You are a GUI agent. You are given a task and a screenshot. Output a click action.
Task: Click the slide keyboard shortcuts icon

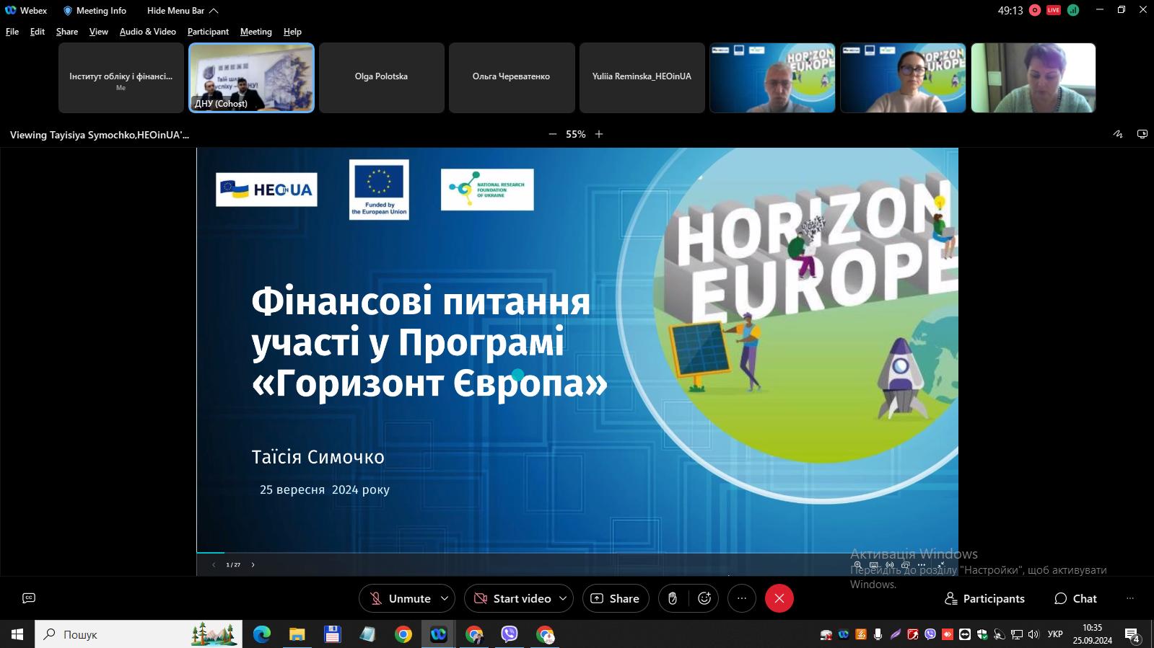coord(873,565)
